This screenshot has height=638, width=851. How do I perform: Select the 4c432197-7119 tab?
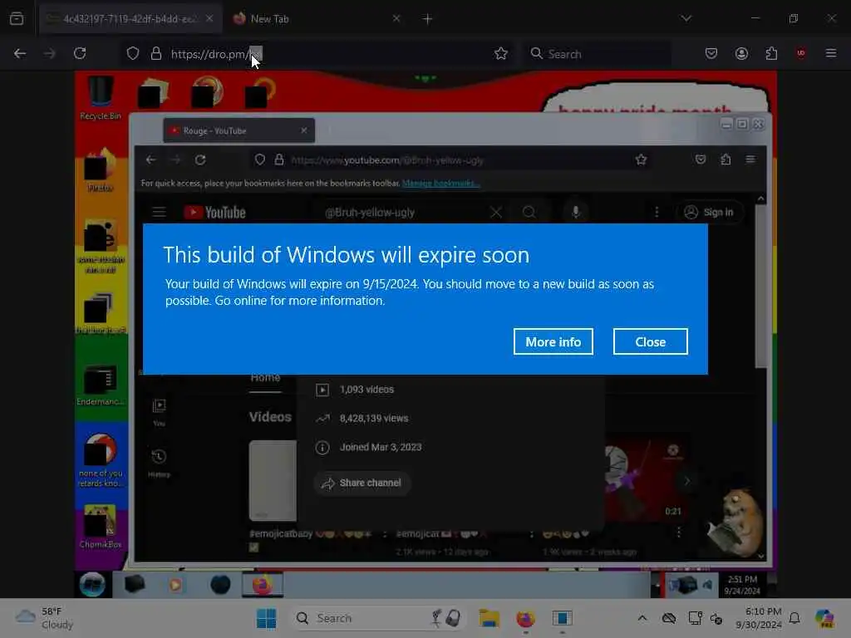coord(130,19)
